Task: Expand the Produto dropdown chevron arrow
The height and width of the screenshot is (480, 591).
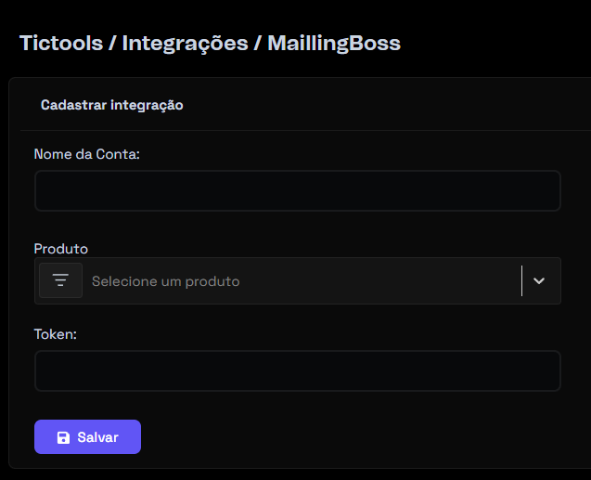Action: pyautogui.click(x=539, y=280)
